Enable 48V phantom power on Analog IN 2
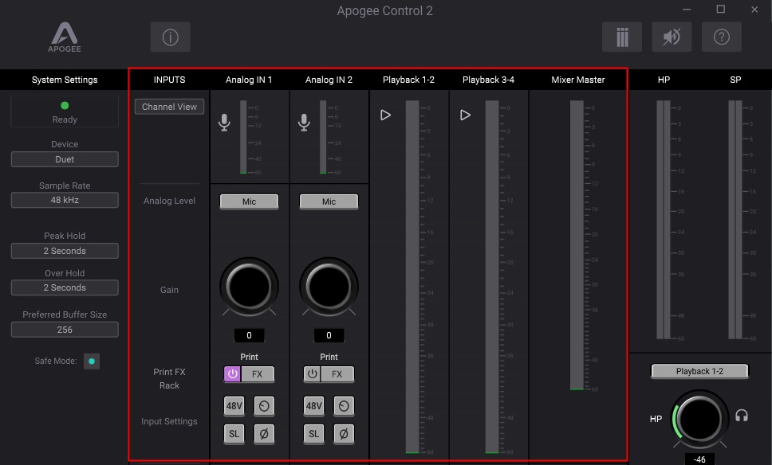The height and width of the screenshot is (465, 772). pyautogui.click(x=313, y=405)
